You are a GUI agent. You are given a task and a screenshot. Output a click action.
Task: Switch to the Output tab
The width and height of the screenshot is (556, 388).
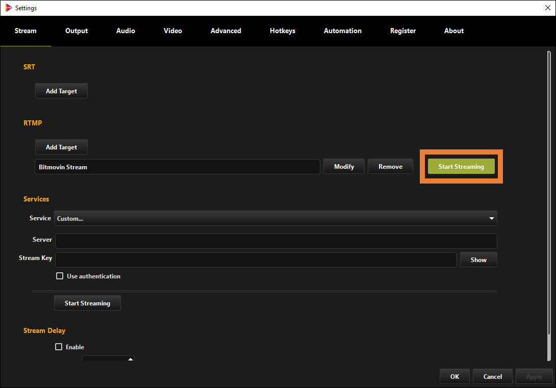tap(76, 31)
